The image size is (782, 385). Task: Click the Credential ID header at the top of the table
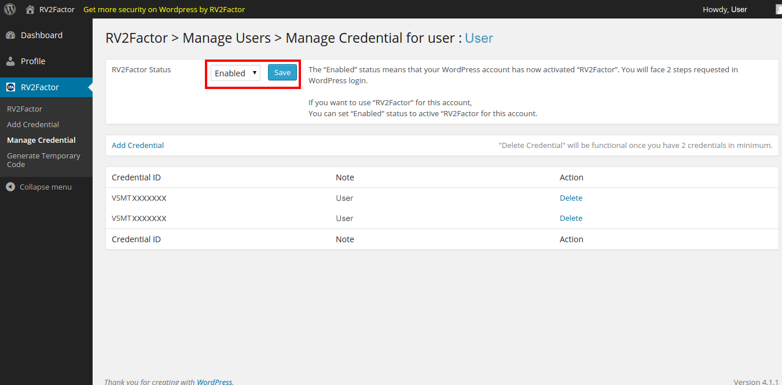tap(136, 177)
